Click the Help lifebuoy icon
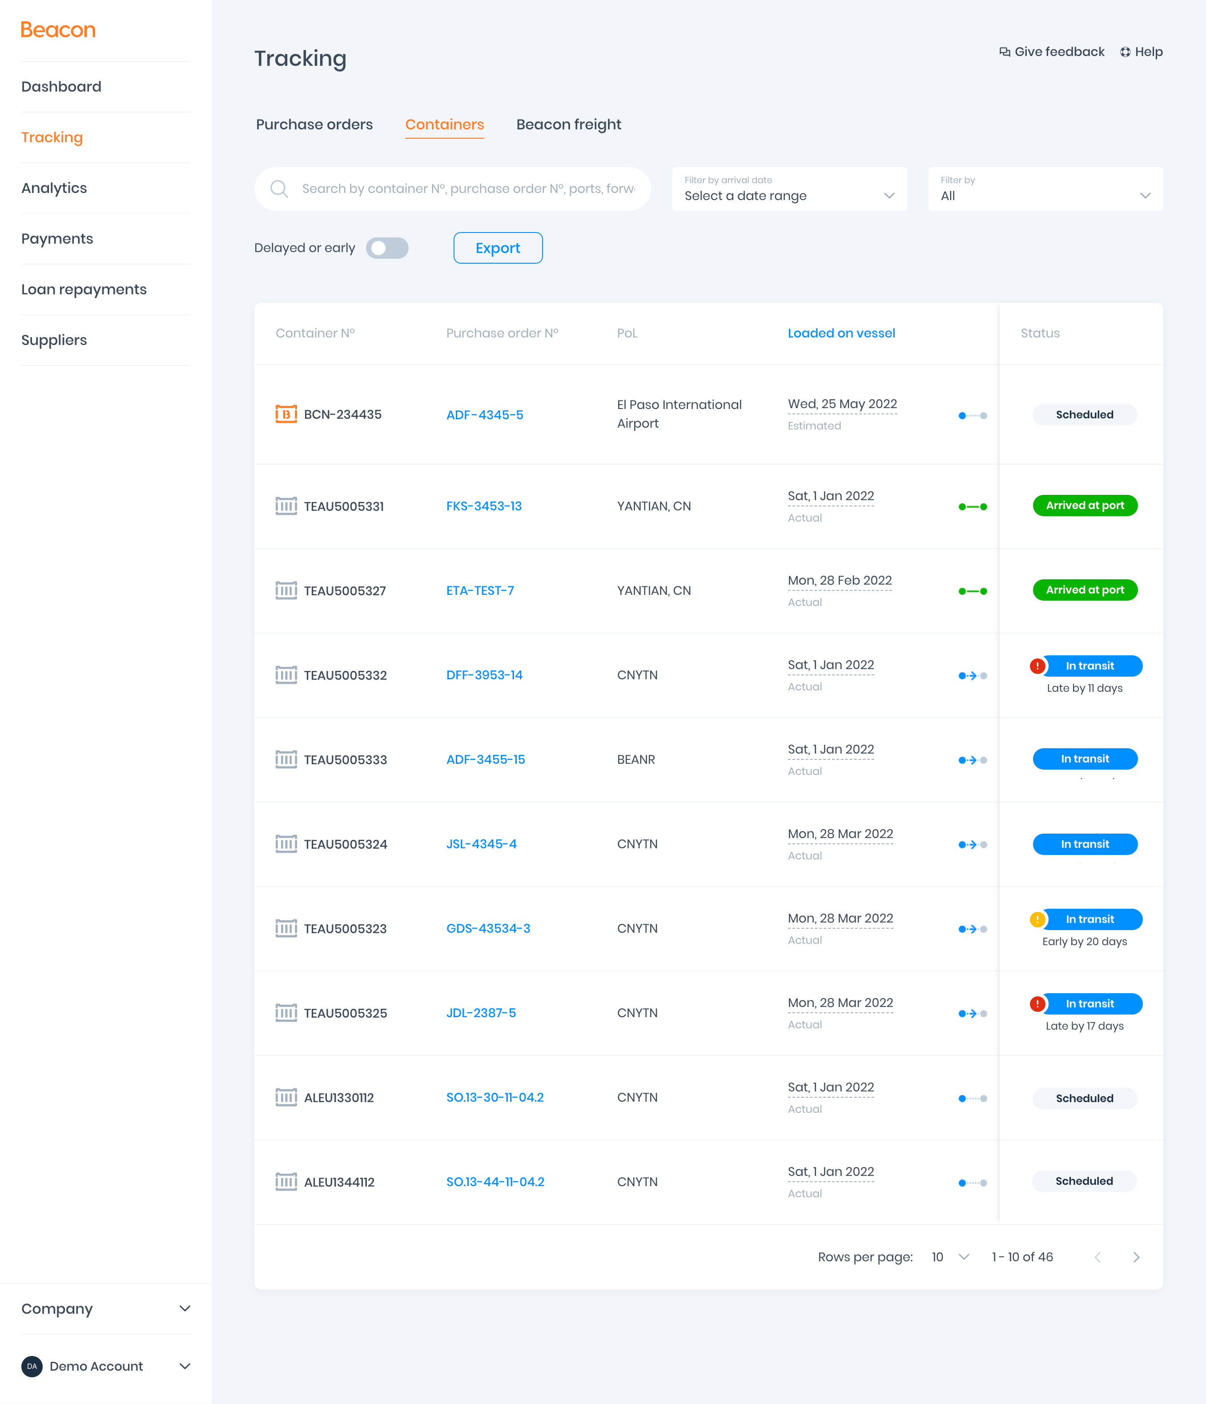 pyautogui.click(x=1126, y=52)
